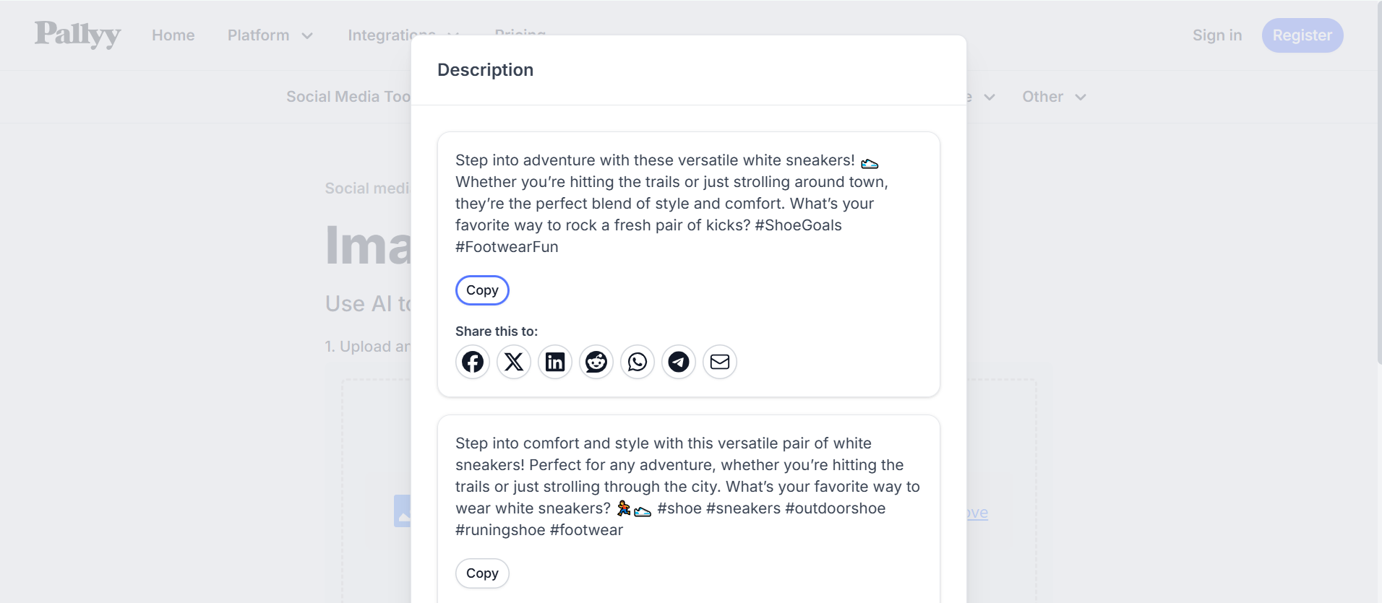Click the page's vertical scrollbar

point(1378,181)
